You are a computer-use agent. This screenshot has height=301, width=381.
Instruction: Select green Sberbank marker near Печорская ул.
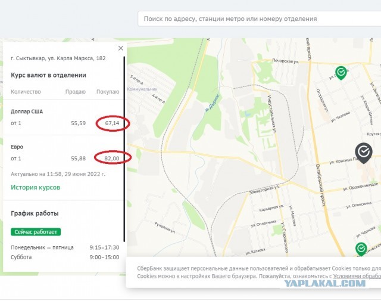click(x=341, y=73)
